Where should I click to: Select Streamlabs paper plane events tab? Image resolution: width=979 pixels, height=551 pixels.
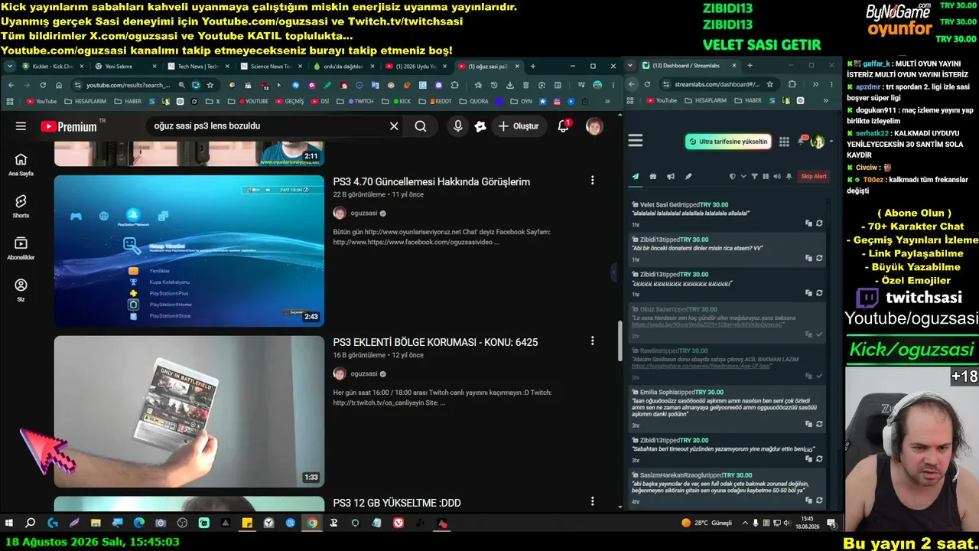click(x=635, y=177)
